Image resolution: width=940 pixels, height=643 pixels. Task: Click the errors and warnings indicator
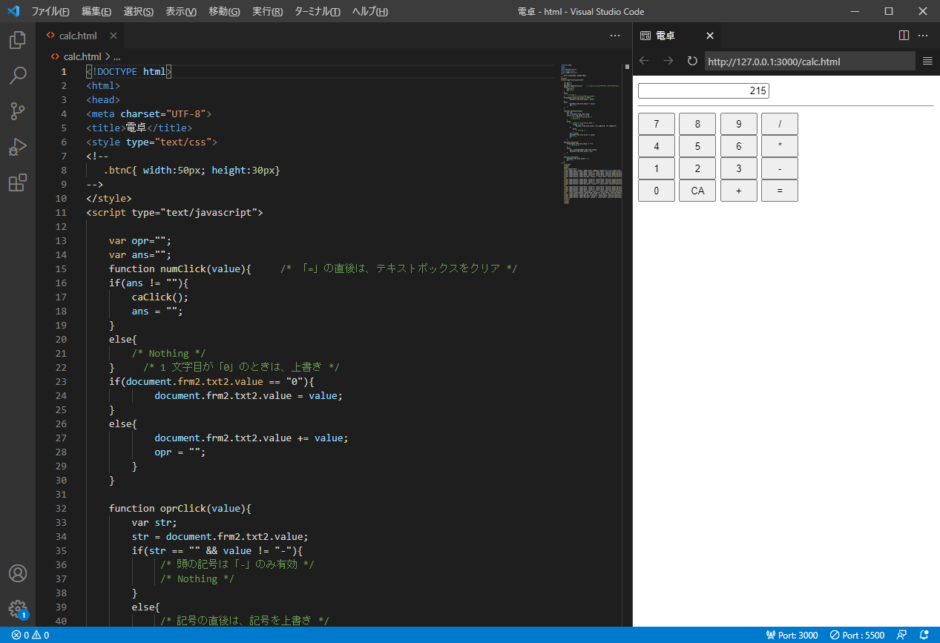[30, 635]
